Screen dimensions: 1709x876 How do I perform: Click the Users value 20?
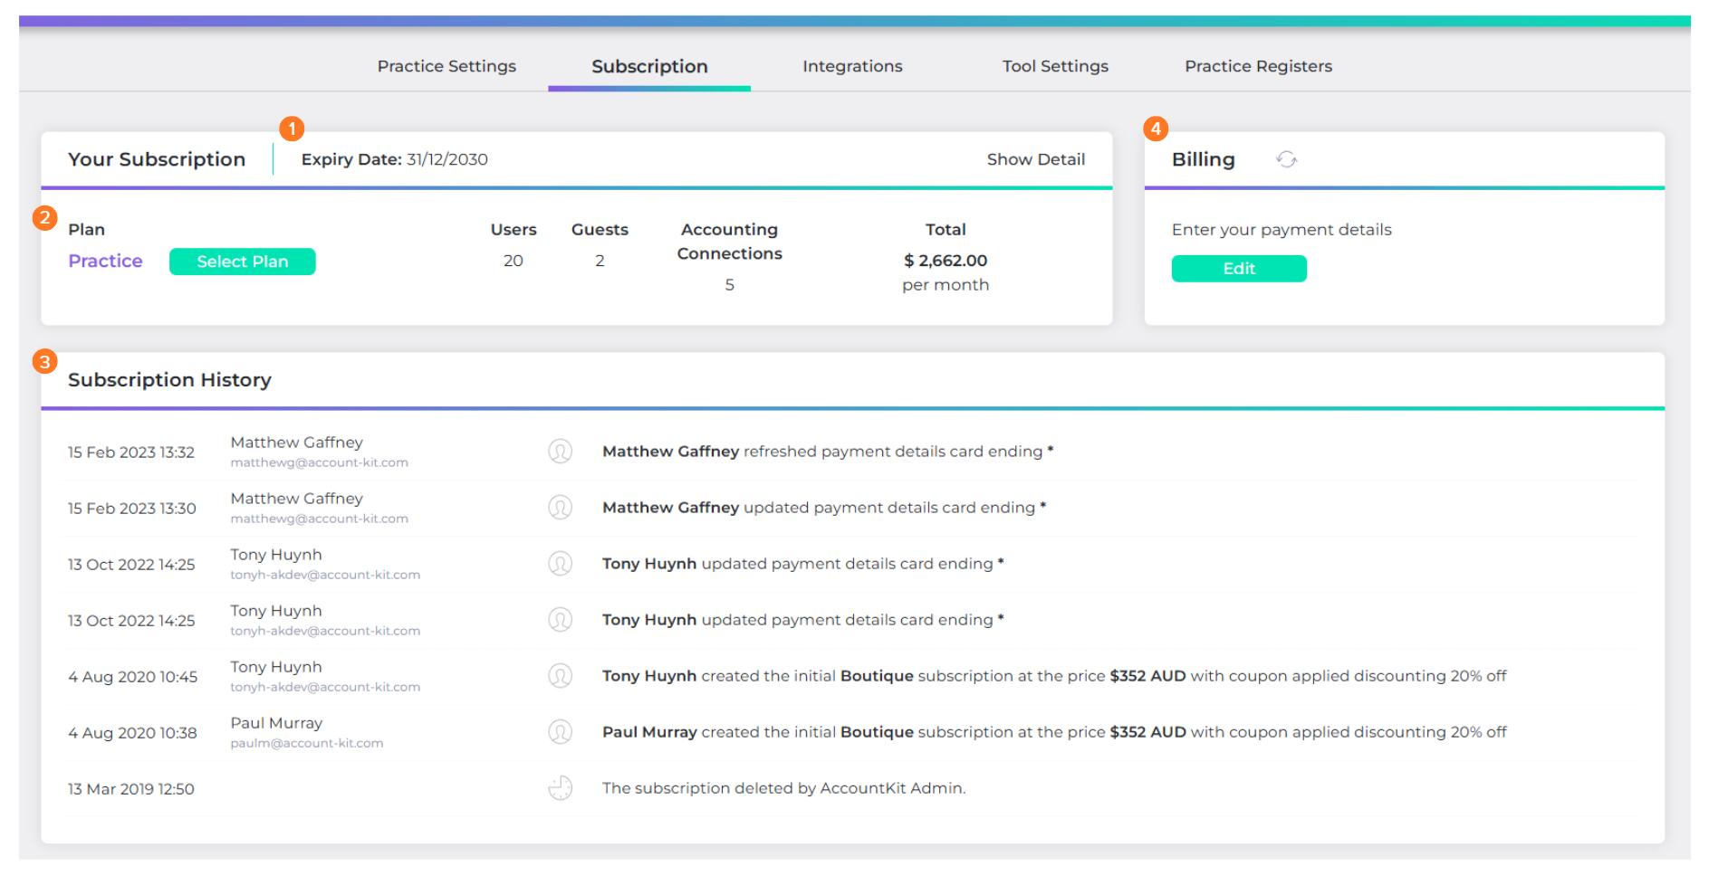(x=514, y=261)
